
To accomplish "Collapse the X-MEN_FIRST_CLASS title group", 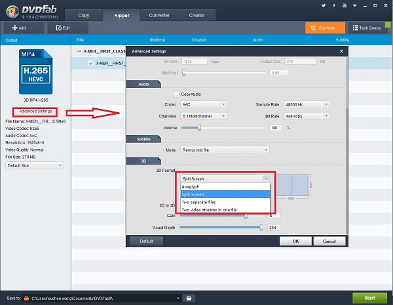I will coord(79,51).
